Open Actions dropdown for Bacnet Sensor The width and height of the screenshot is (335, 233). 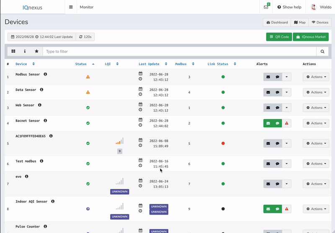point(316,123)
